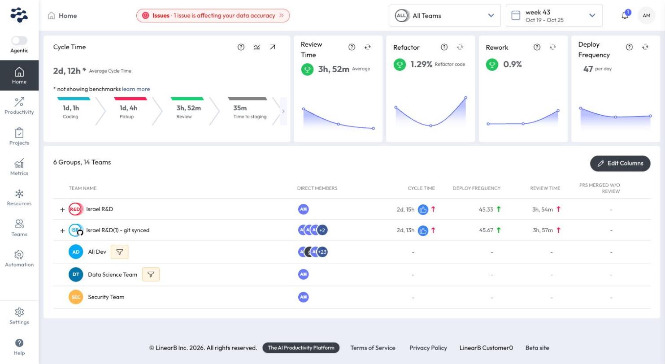Switch the Review Time metric swap icon
665x364 pixels.
[368, 47]
